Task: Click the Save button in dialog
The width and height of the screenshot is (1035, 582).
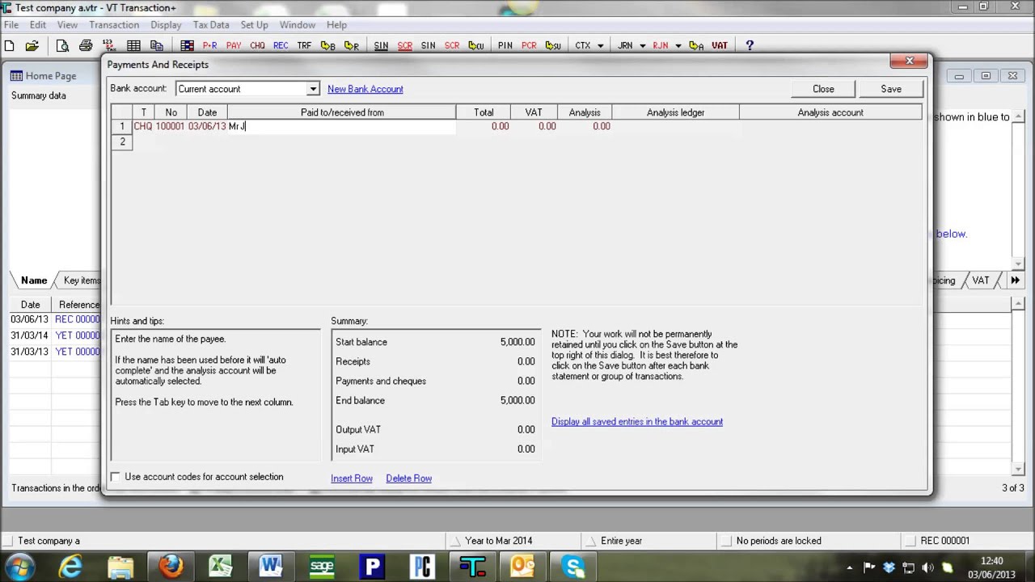Action: pyautogui.click(x=891, y=89)
